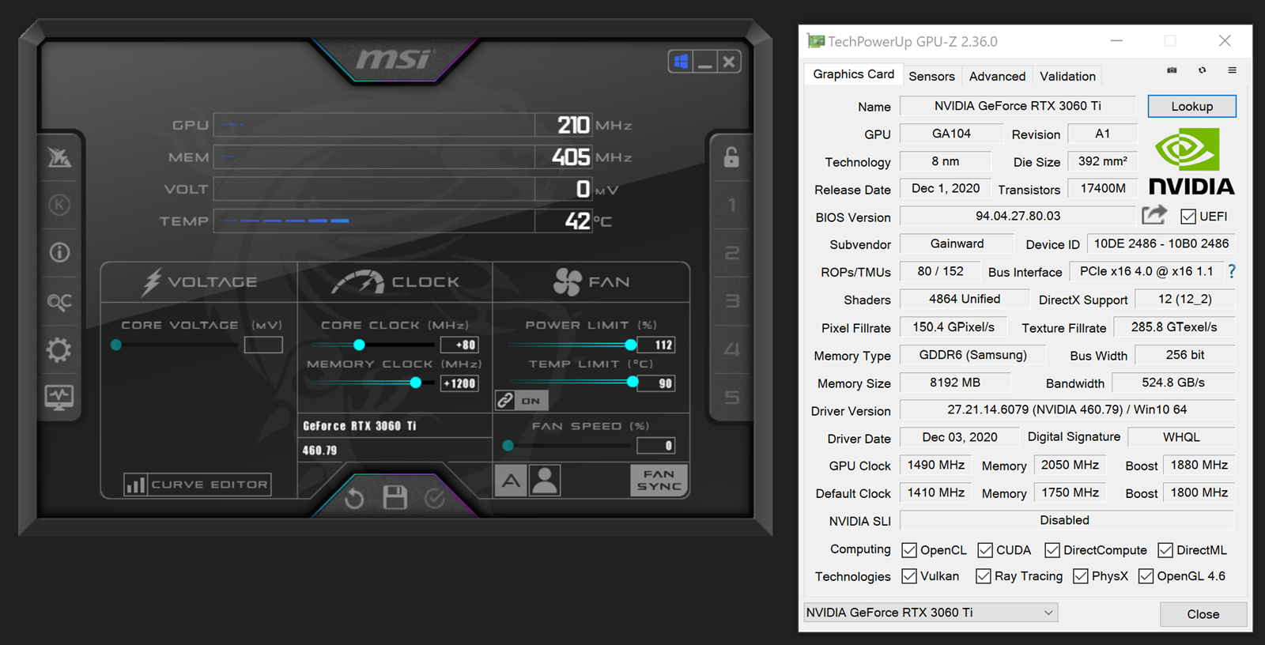
Task: Open MSI Kombustor from Afterburner sidebar
Action: point(59,157)
